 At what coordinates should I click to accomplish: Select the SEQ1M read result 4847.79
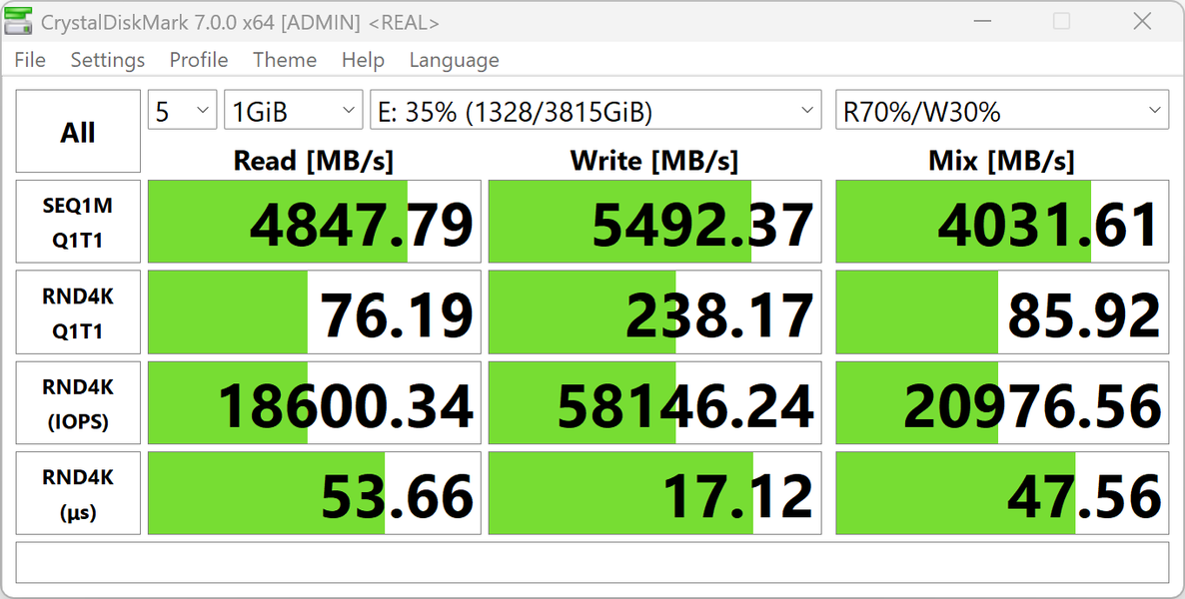(315, 222)
